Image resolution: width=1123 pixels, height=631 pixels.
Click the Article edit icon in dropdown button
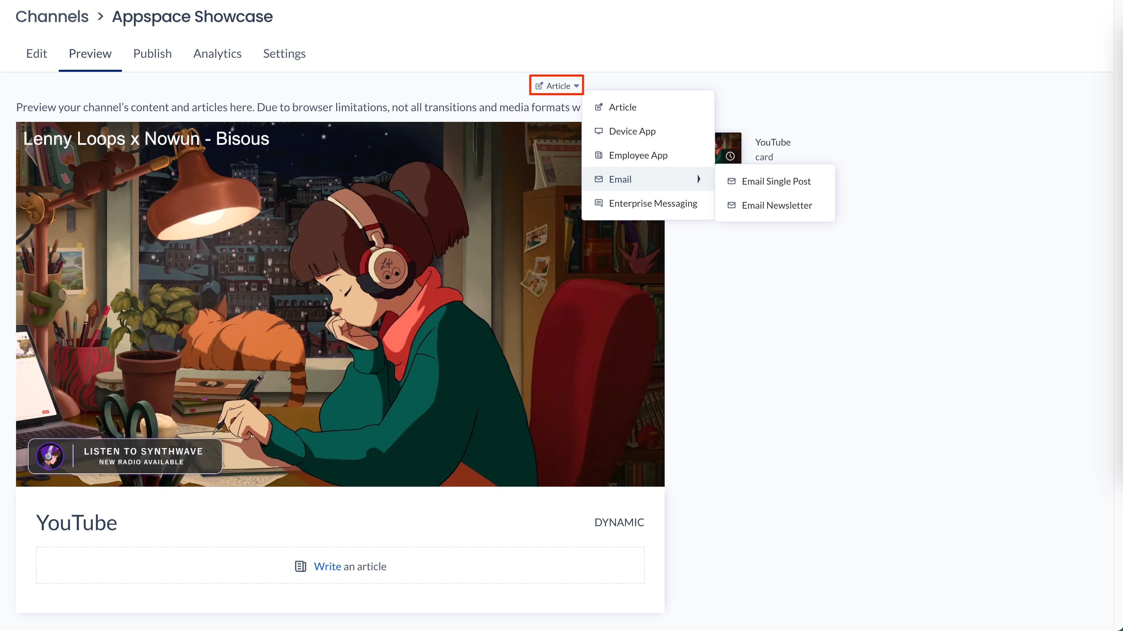coord(539,86)
